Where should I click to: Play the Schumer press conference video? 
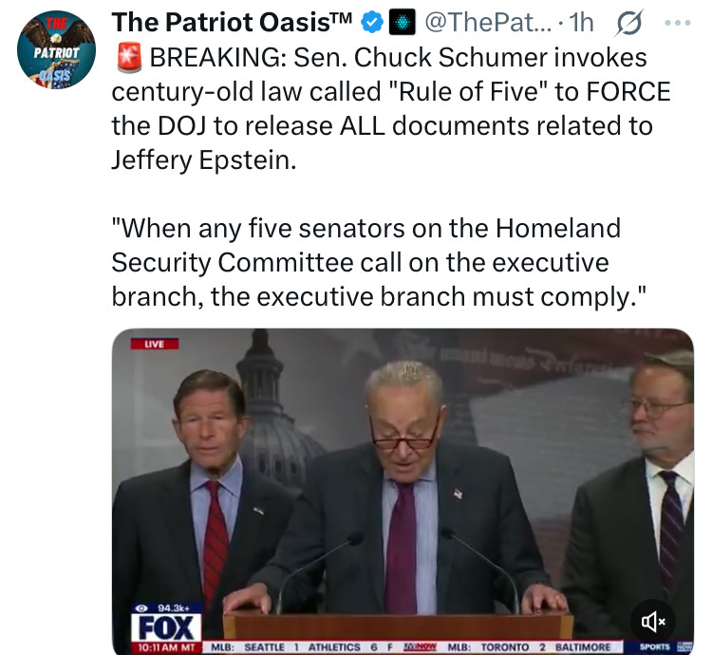403,491
